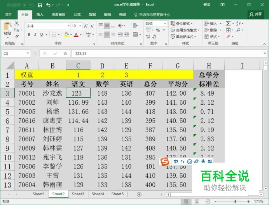Click the text orientation icon
This screenshot has height=205, width=269.
[x=120, y=26]
